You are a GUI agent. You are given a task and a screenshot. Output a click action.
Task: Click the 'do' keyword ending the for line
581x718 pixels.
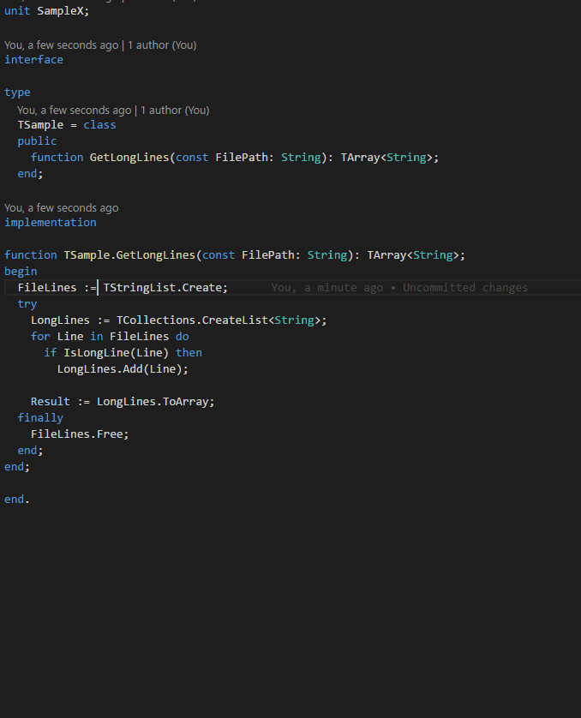pyautogui.click(x=183, y=336)
